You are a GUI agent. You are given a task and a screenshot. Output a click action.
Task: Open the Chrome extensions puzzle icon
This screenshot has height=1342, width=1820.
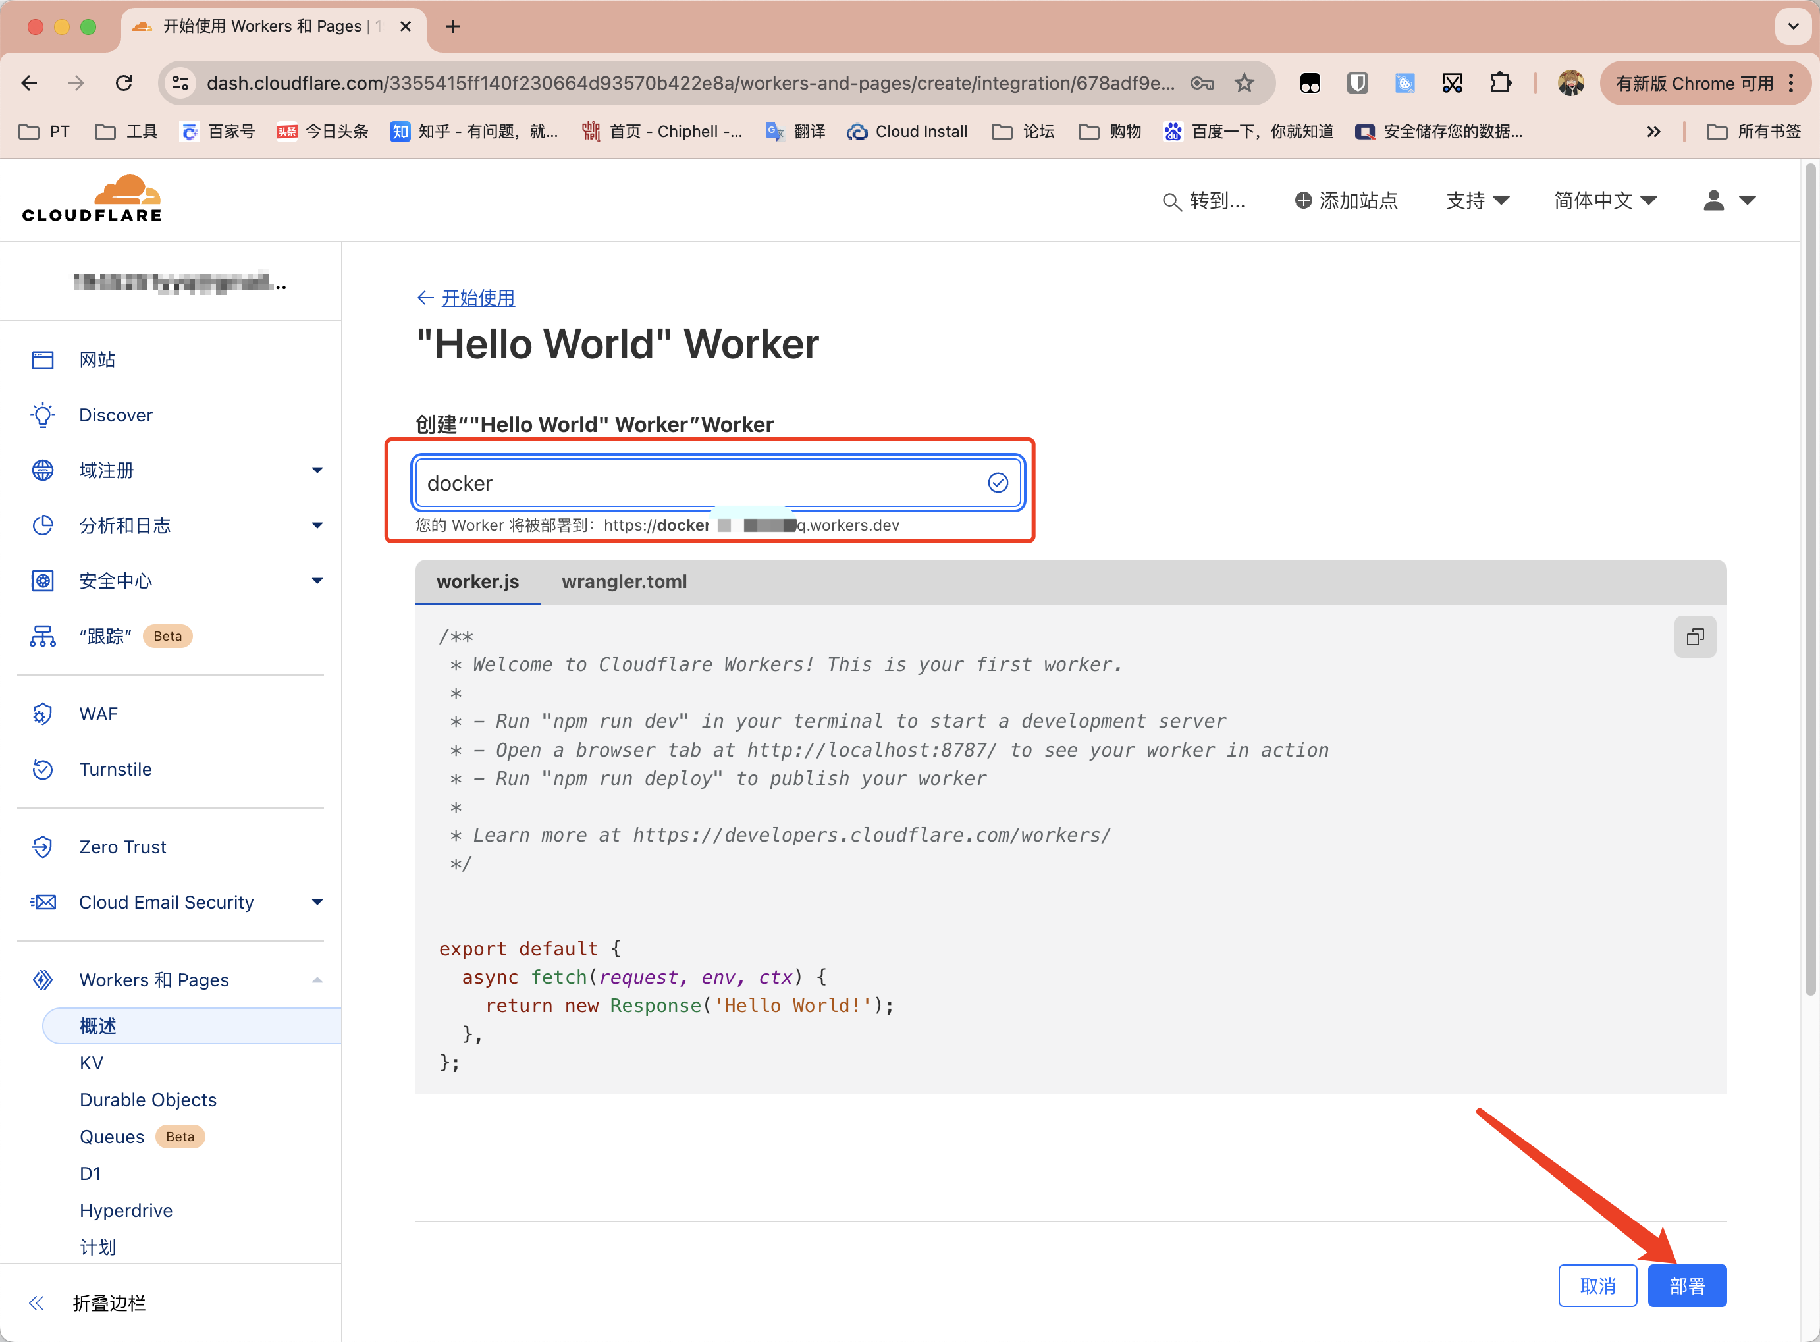point(1500,83)
